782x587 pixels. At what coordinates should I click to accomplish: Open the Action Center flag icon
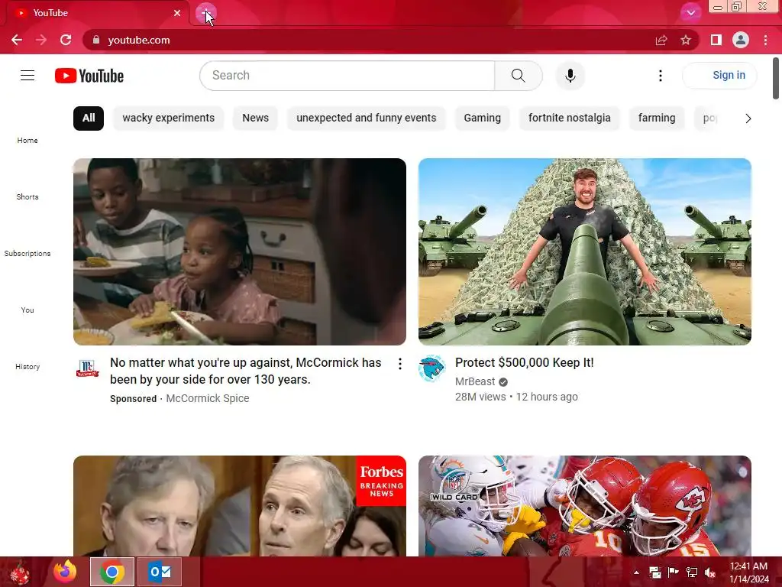click(x=673, y=572)
